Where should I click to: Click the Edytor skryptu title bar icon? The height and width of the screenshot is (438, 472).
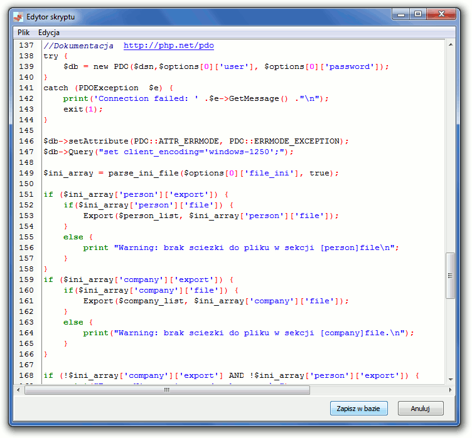18,17
